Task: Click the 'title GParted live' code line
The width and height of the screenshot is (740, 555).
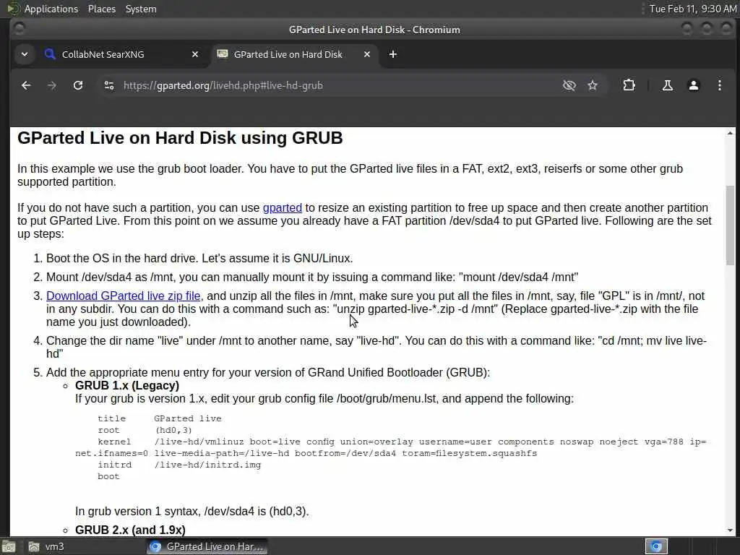Action: [160, 418]
